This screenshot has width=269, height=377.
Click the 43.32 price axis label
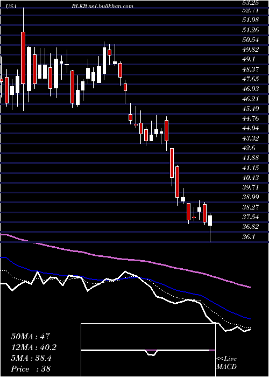click(250, 138)
